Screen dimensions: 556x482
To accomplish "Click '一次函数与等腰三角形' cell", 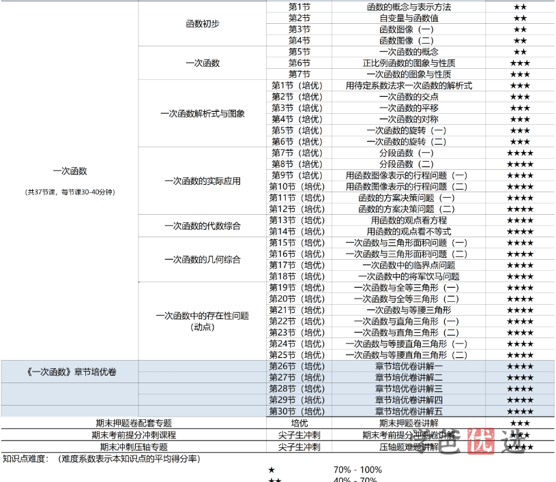I will click(409, 310).
